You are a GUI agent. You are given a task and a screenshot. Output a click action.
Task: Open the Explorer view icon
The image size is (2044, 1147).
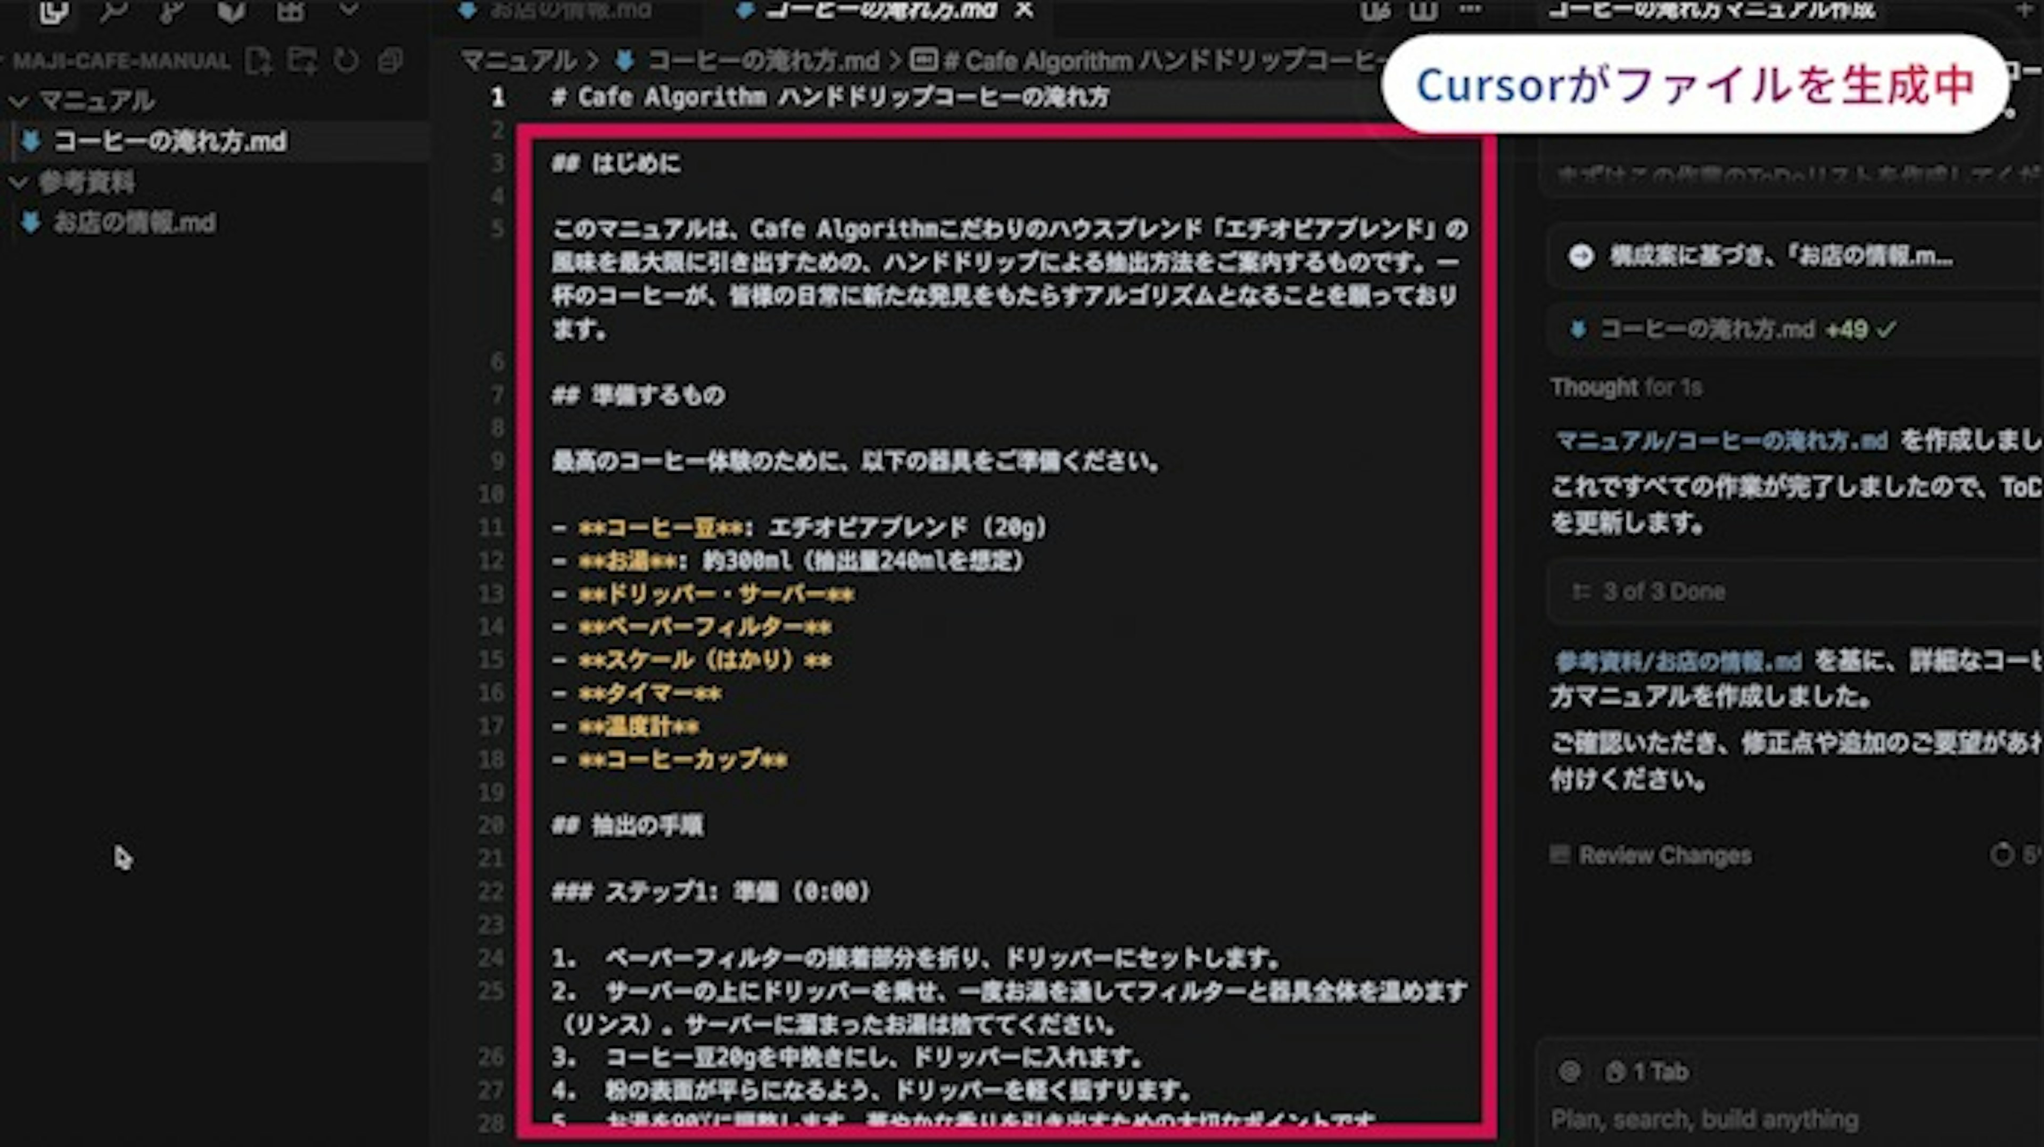(x=53, y=11)
